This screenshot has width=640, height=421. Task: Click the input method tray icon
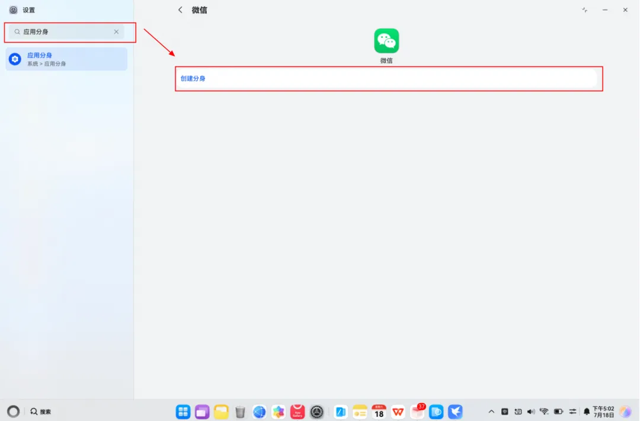505,412
